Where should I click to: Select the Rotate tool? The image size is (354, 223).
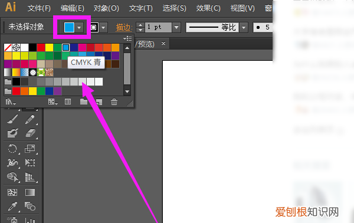point(12,149)
